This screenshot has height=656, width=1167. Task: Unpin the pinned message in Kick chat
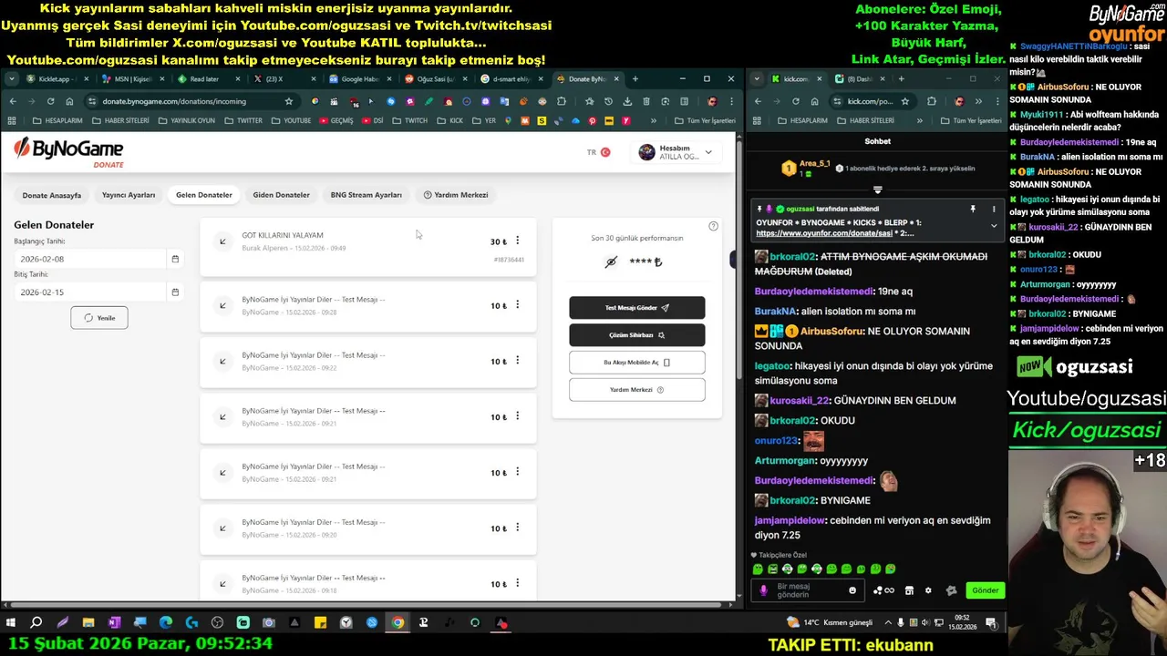pos(973,210)
